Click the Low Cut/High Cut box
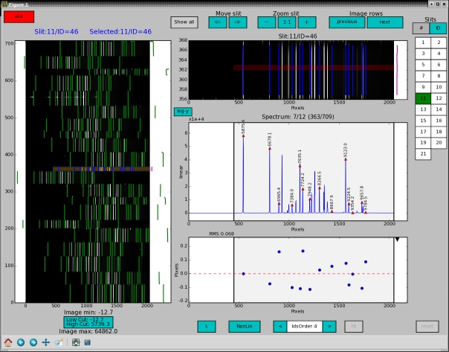This screenshot has height=352, width=449. click(x=88, y=321)
